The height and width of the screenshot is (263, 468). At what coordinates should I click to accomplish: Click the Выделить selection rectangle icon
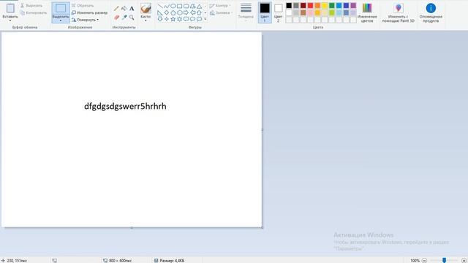point(61,8)
